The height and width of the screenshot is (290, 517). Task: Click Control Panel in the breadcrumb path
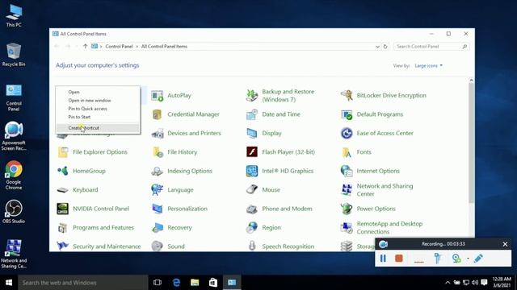(119, 47)
